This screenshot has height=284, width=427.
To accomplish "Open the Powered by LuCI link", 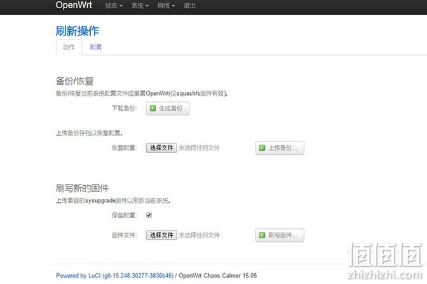I will click(114, 276).
